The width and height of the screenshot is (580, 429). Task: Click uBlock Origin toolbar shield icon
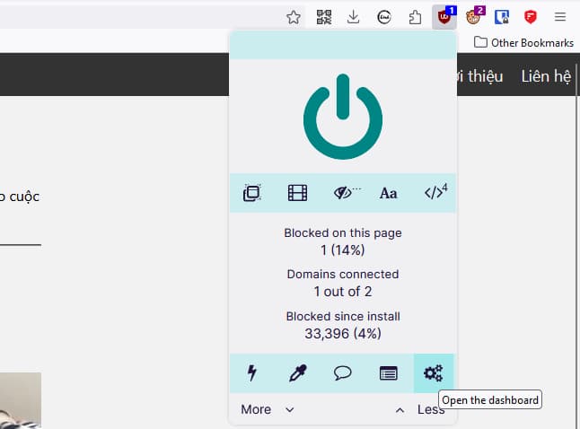click(x=444, y=17)
